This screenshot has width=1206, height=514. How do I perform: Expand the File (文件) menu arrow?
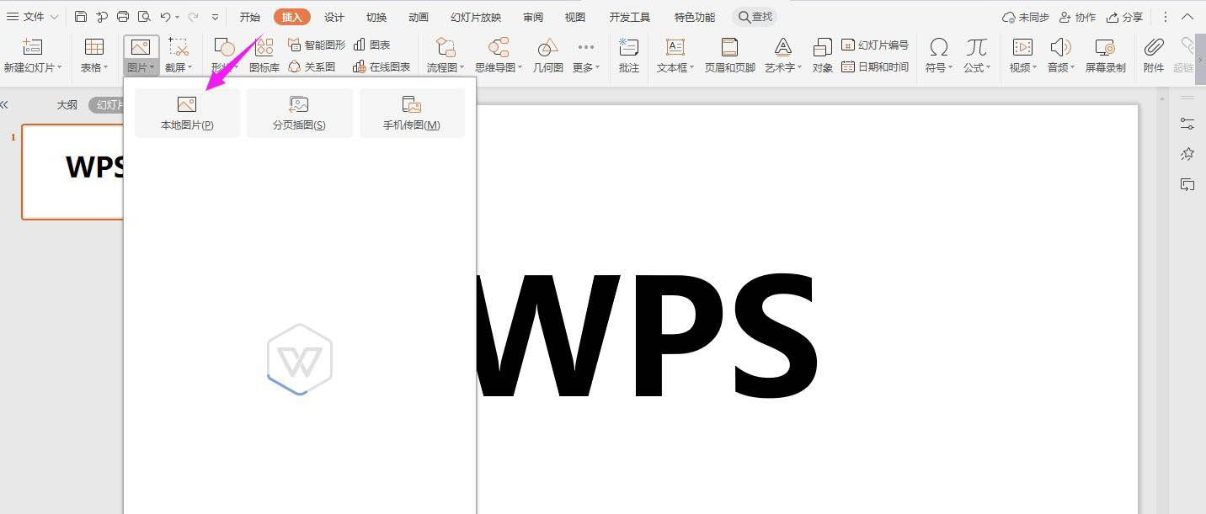point(54,17)
